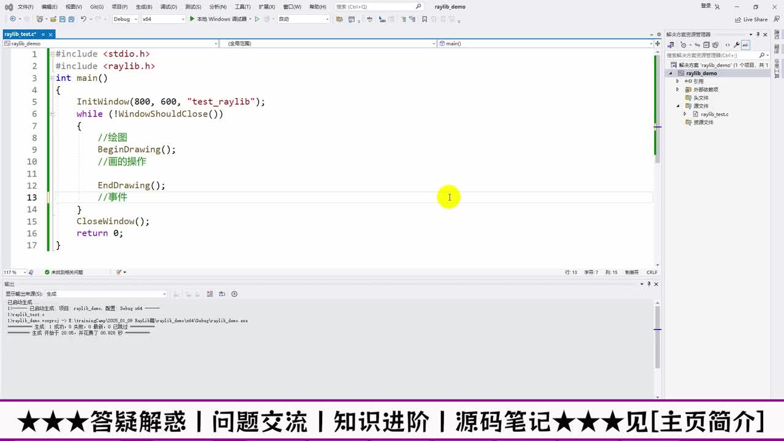
Task: Select the 解决方案 'raylib_demo' root node
Action: pyautogui.click(x=720, y=65)
